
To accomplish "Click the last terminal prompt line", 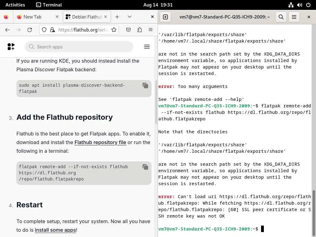I will 211,229.
